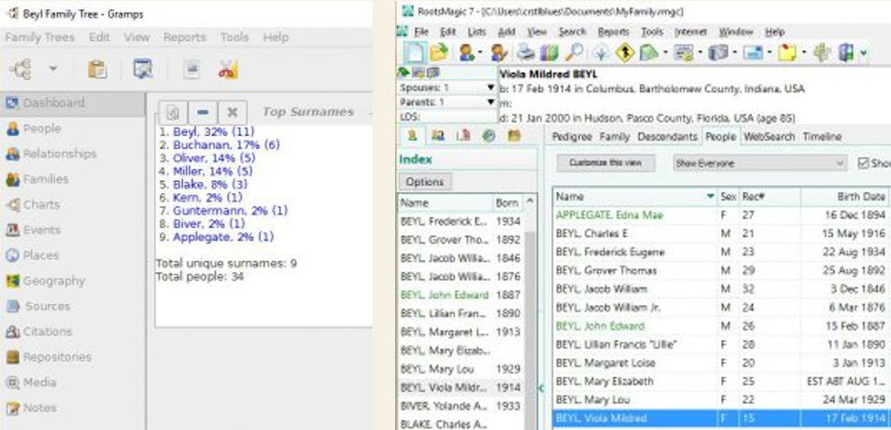Click RootsMagic books icon

tap(549, 53)
